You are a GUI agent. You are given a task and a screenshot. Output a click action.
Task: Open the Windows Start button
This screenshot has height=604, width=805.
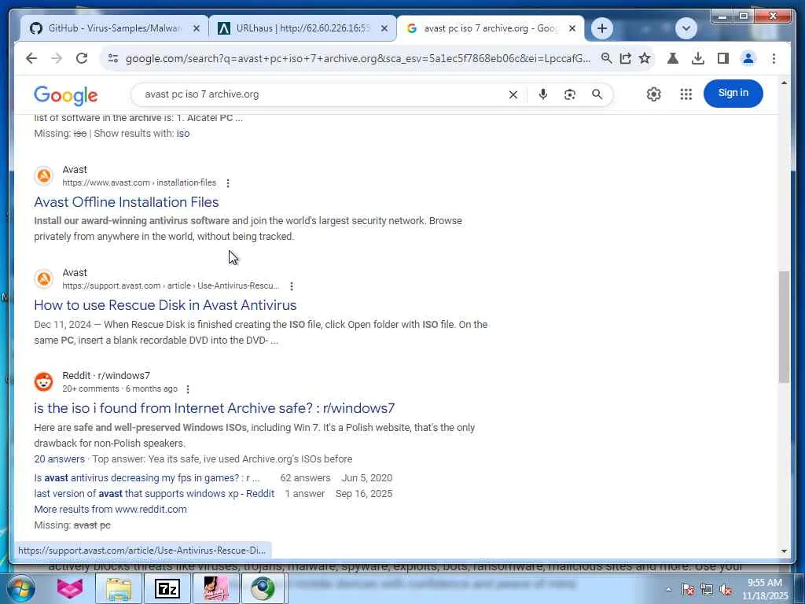[x=20, y=588]
